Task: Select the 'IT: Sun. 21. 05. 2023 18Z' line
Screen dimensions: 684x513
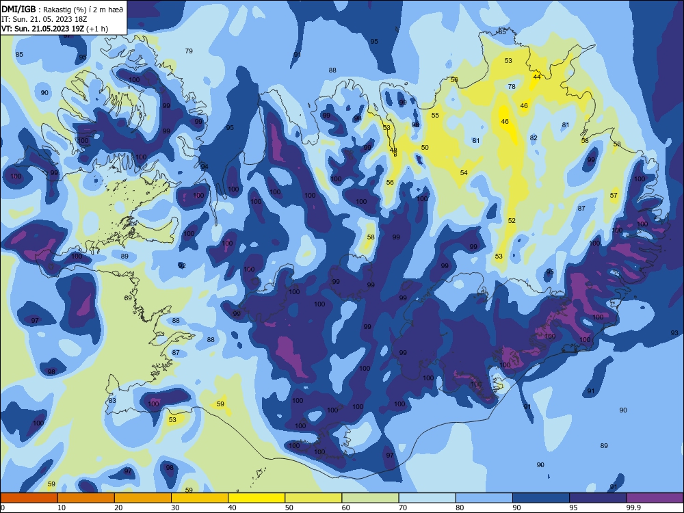Action: (44, 19)
